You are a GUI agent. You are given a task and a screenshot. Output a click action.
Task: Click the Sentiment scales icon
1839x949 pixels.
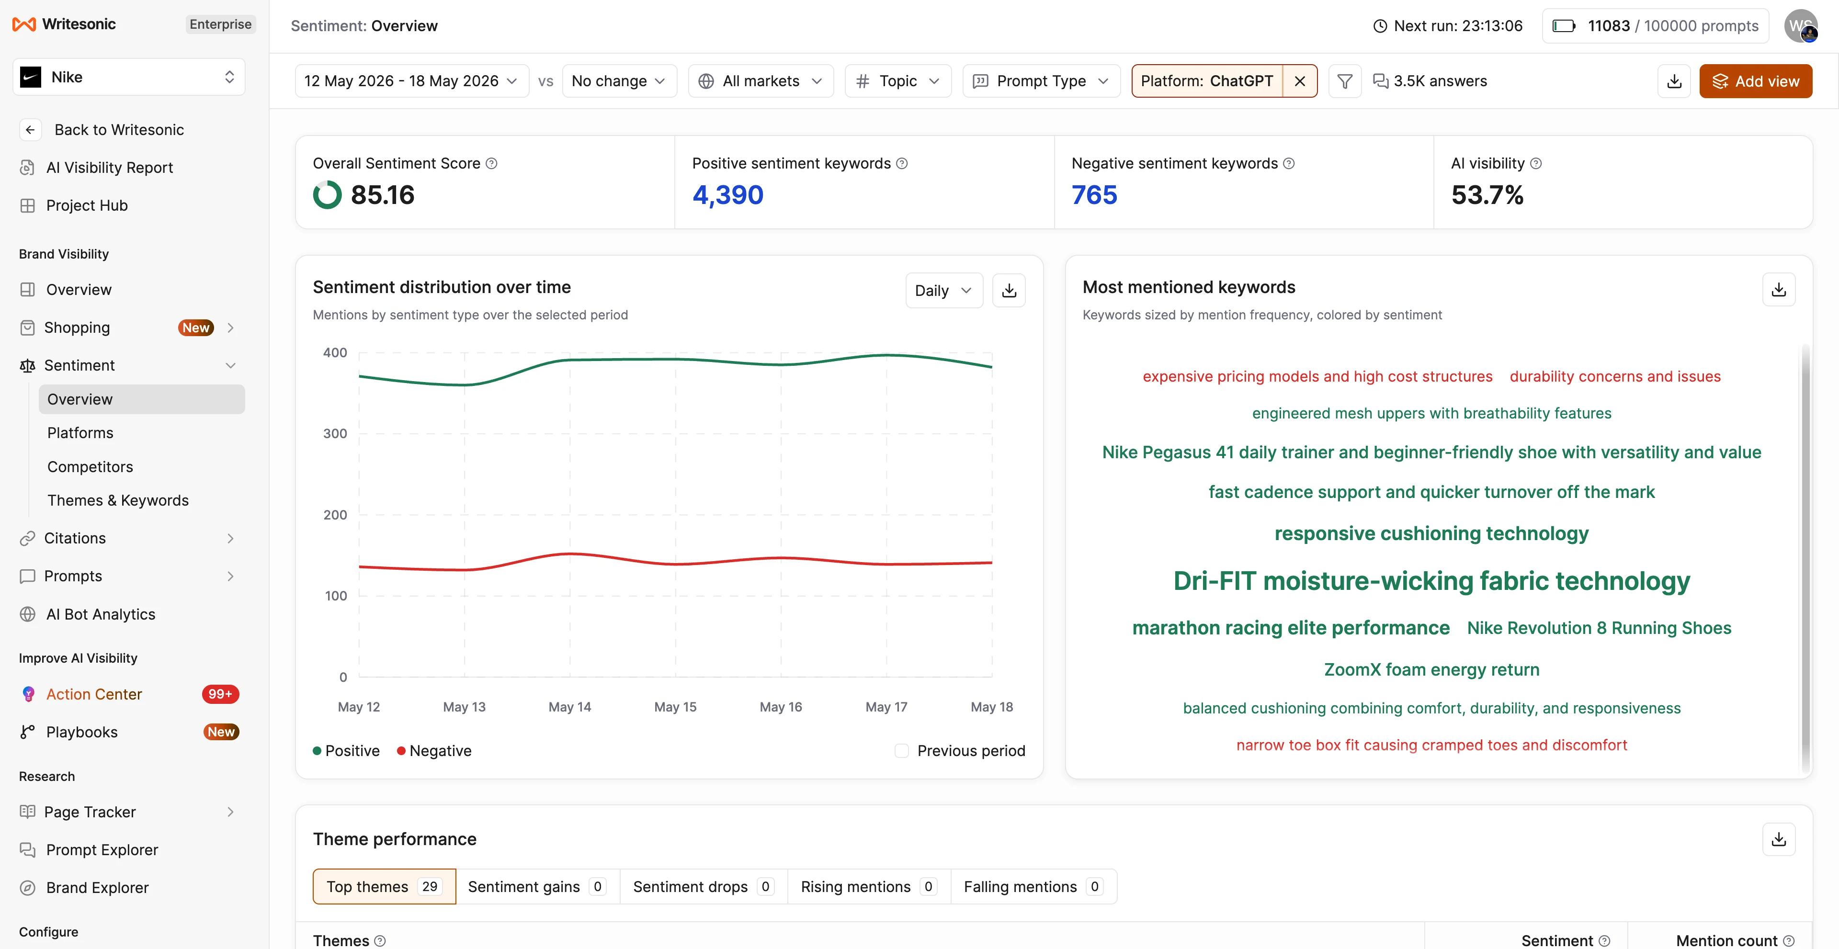pyautogui.click(x=27, y=365)
